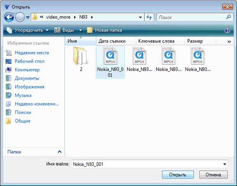Open Недавно измененные link

coord(36,104)
